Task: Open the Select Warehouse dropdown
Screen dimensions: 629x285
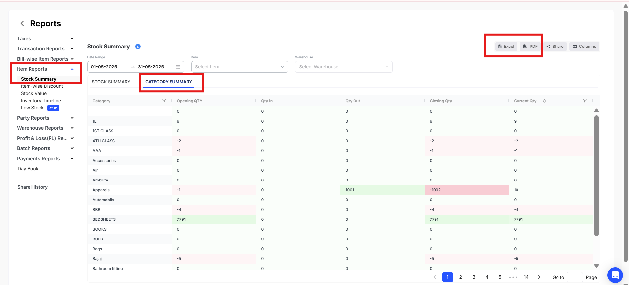Action: coord(343,67)
